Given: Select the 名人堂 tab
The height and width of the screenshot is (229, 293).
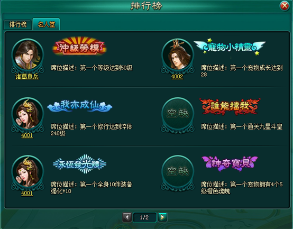Looking at the screenshot, I should pos(47,24).
